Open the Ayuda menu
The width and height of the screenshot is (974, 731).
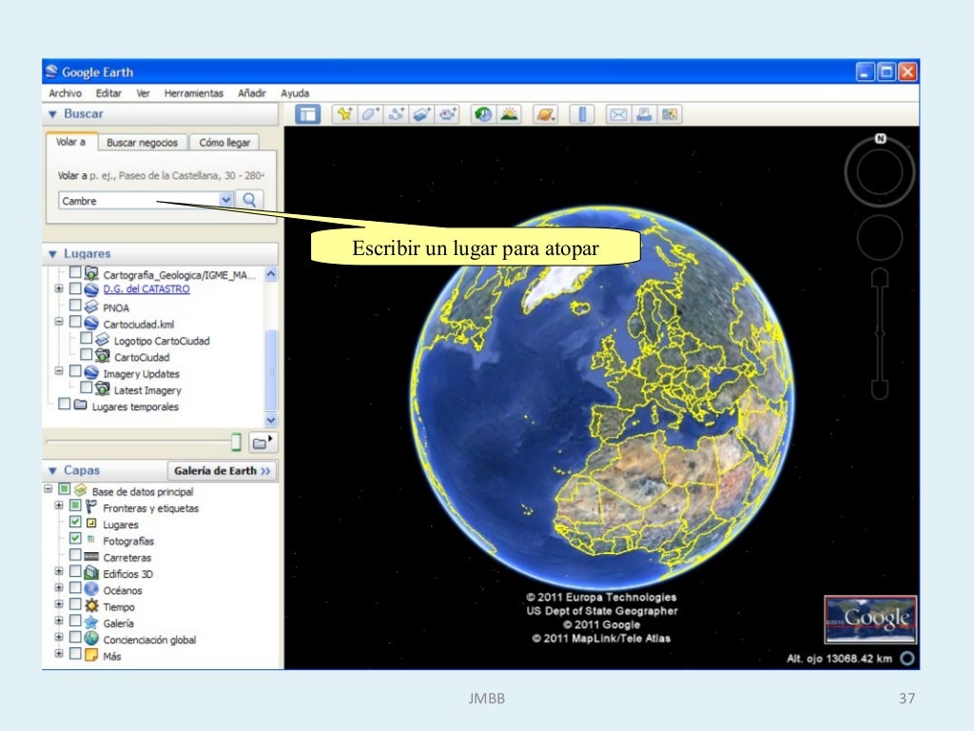pos(295,93)
